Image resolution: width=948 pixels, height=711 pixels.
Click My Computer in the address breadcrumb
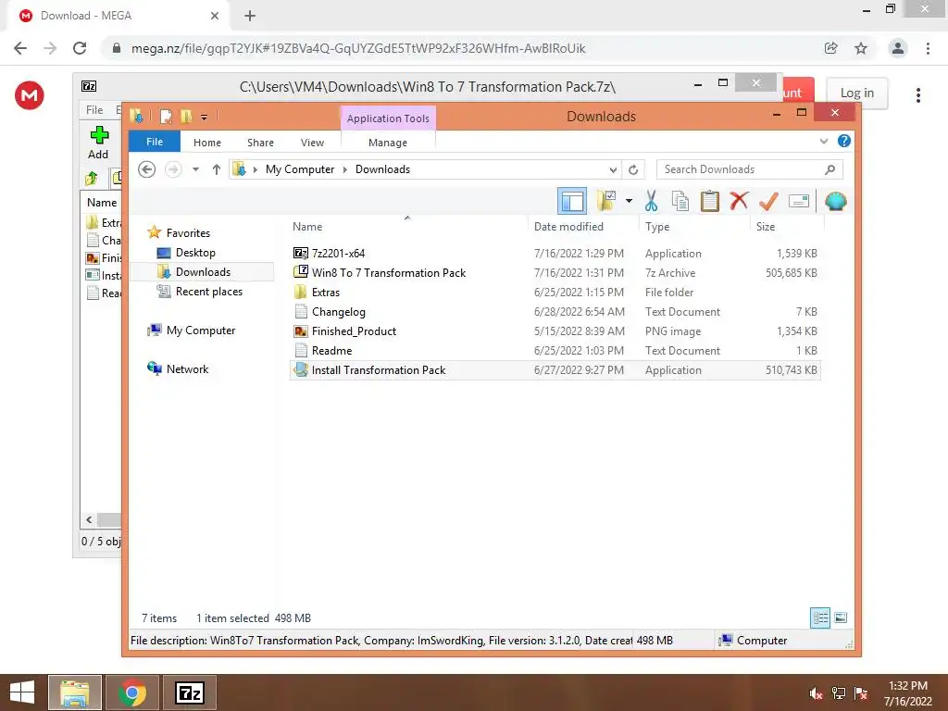click(300, 169)
